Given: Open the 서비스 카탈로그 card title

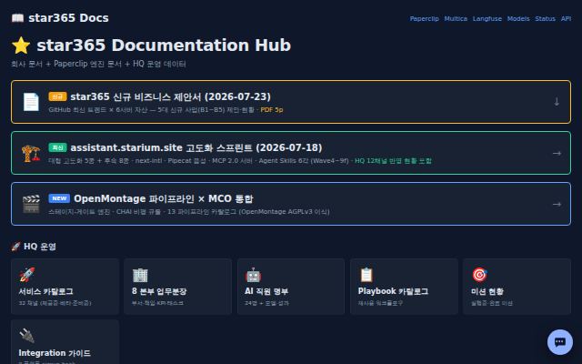Looking at the screenshot, I should click(45, 291).
